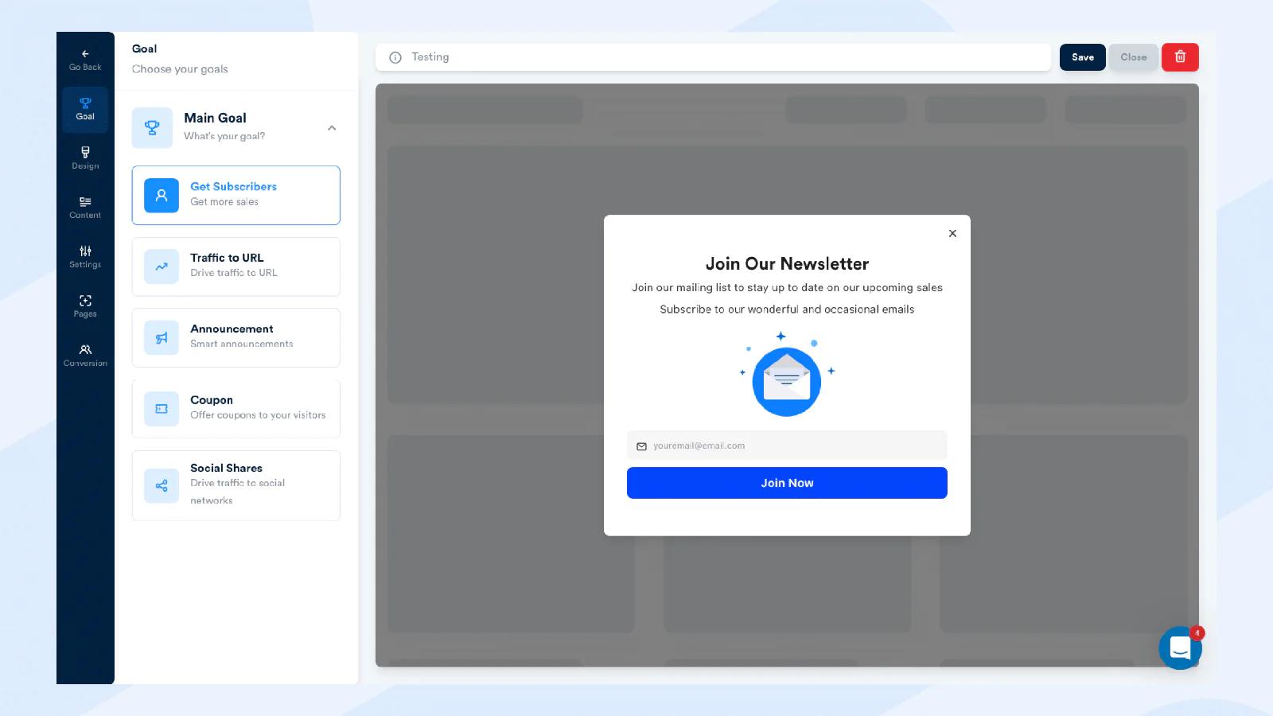
Task: Click the Main Goal trophy icon
Action: (x=152, y=127)
